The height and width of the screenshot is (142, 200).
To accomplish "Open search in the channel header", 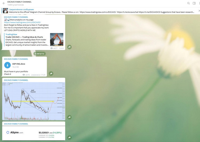I will [x=188, y=3].
